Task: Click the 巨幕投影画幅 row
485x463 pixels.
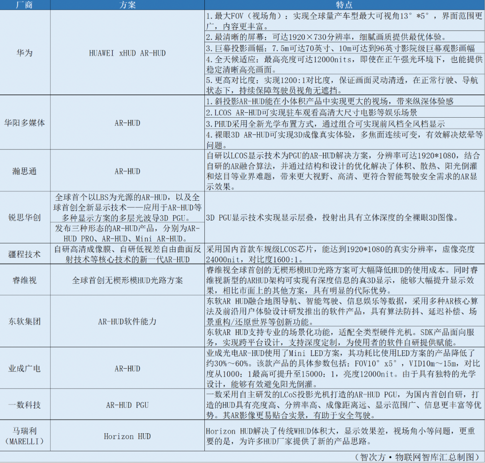Action: (x=344, y=48)
